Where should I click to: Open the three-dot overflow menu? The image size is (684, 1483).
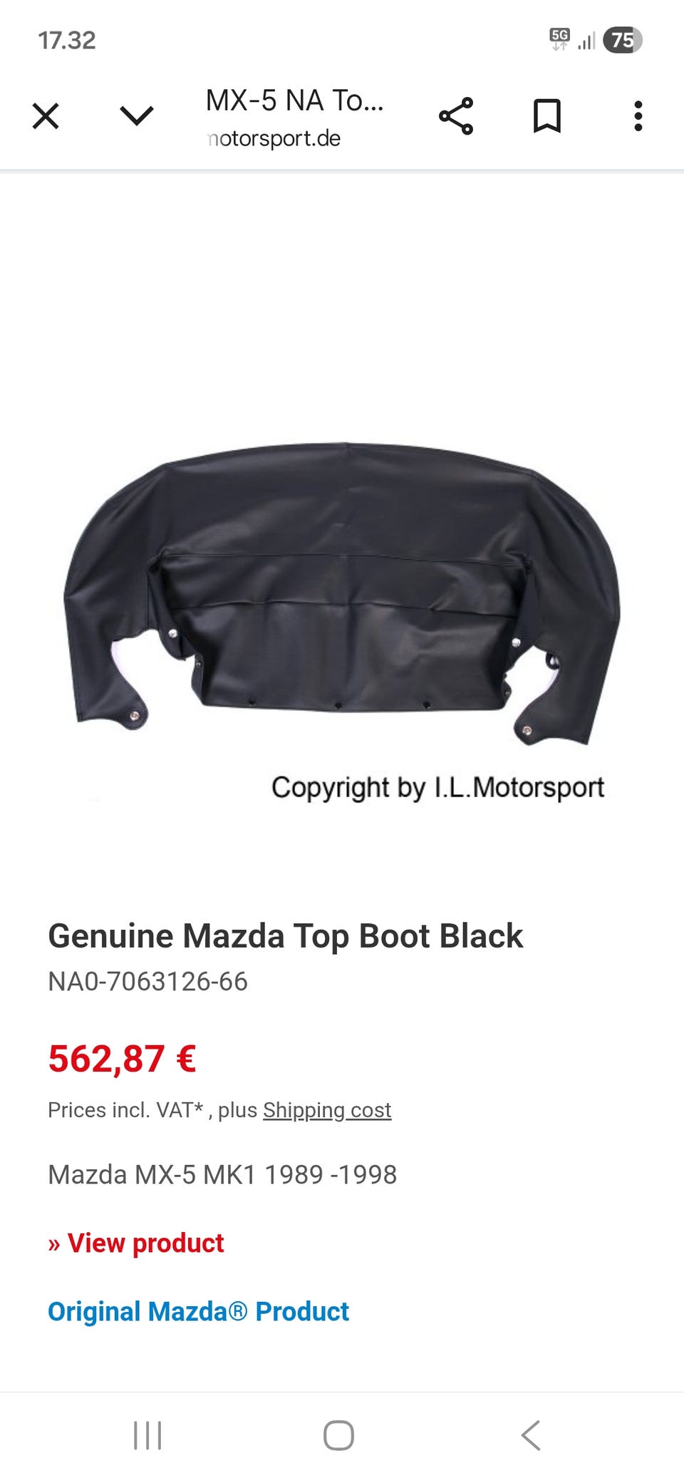pyautogui.click(x=638, y=116)
